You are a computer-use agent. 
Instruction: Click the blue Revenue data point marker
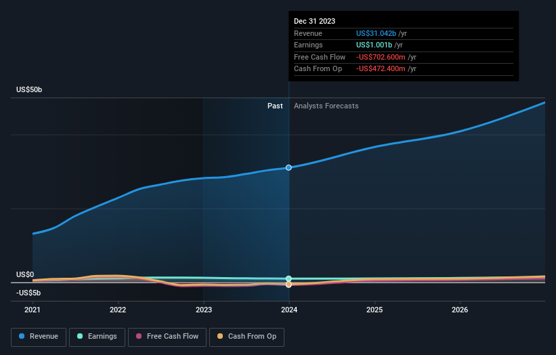[288, 167]
